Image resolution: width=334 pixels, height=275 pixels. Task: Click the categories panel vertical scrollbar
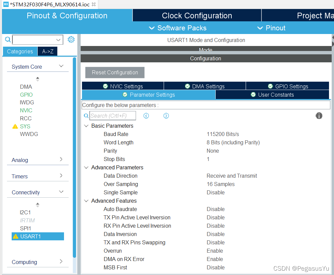click(74, 158)
